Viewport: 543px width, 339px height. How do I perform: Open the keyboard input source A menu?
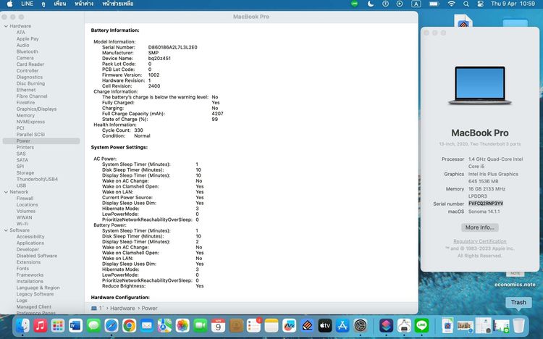416,4
